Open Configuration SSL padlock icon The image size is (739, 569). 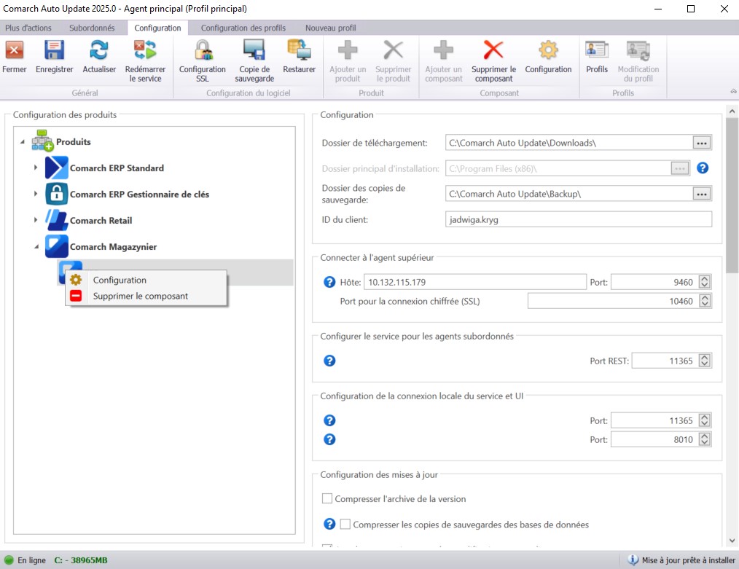203,50
